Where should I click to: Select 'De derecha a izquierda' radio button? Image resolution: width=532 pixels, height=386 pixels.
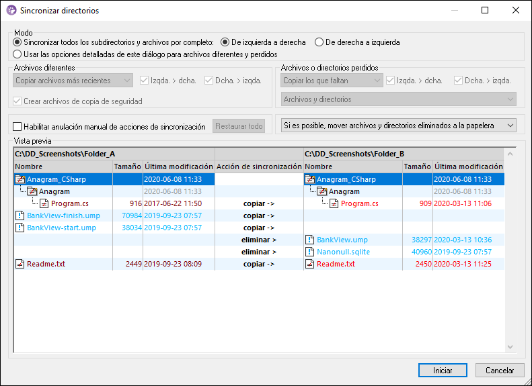(319, 42)
